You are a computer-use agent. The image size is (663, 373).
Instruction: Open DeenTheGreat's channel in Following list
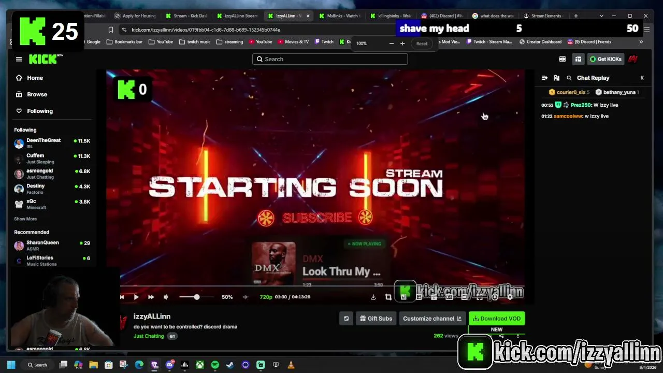pos(52,143)
